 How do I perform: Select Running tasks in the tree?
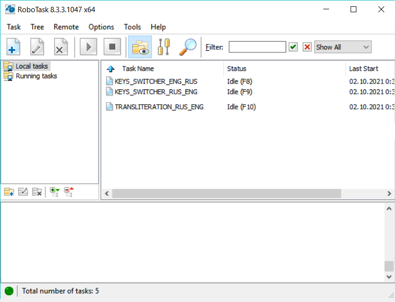36,76
